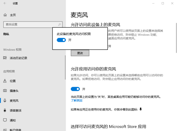Select 麦克风 microphone sidebar icon
This screenshot has width=177, height=131.
coord(5,100)
